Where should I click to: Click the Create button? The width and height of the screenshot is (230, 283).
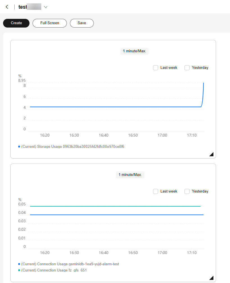[x=16, y=23]
